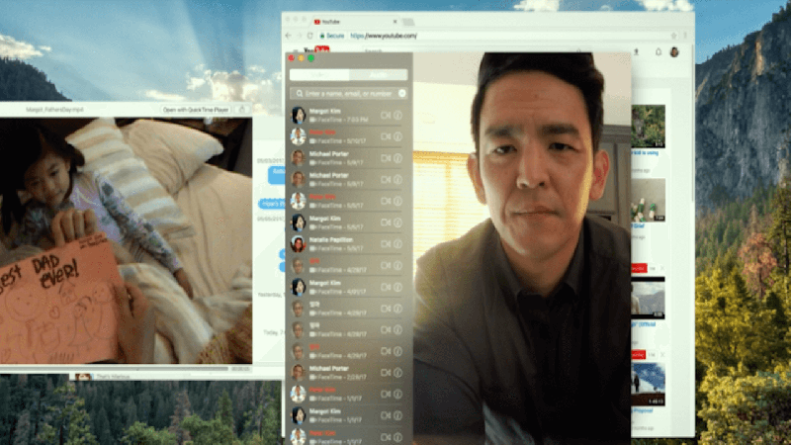Viewport: 791px width, 445px height.
Task: Click the FaceTime name, email, or number field
Action: (x=346, y=93)
